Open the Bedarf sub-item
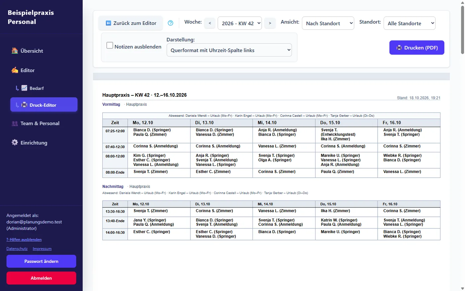The width and height of the screenshot is (465, 291). click(x=44, y=88)
